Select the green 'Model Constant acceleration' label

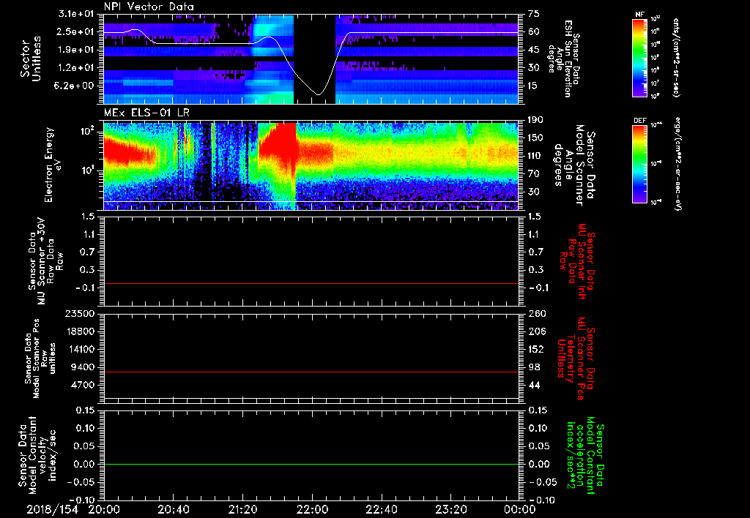tap(584, 454)
